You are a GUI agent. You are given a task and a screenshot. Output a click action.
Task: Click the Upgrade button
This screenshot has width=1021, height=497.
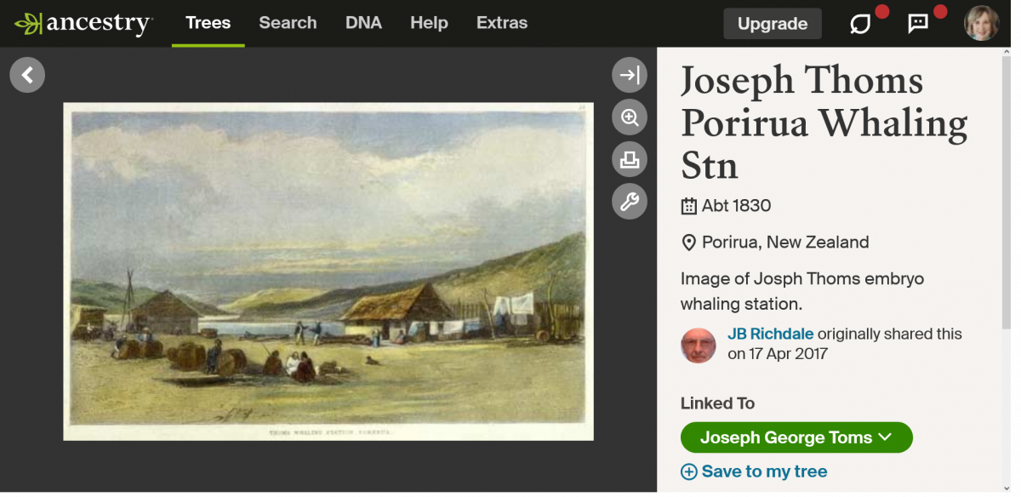[773, 24]
